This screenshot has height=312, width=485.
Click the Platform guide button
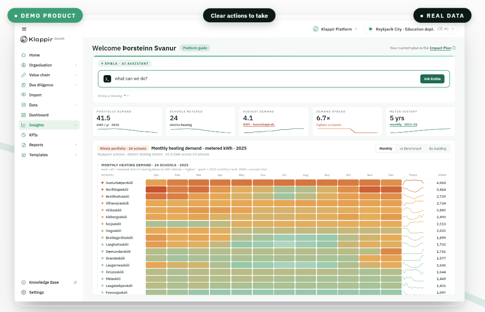[195, 48]
